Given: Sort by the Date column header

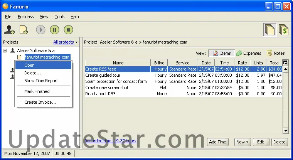Looking at the screenshot, I should [x=206, y=63].
